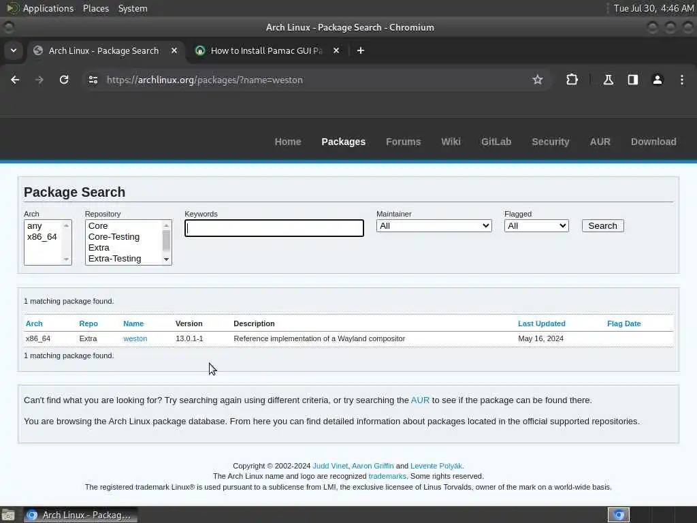
Task: Sort results by Last Updated column
Action: pyautogui.click(x=541, y=323)
